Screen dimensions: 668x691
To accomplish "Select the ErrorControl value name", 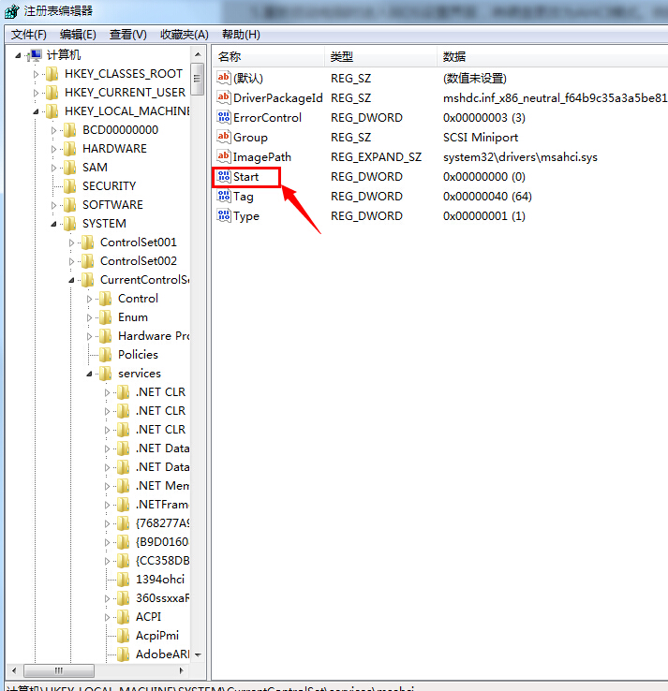I will click(x=267, y=118).
